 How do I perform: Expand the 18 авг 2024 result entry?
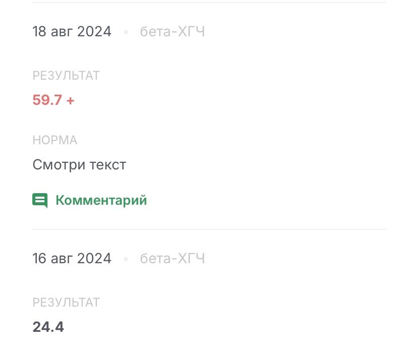pos(72,31)
